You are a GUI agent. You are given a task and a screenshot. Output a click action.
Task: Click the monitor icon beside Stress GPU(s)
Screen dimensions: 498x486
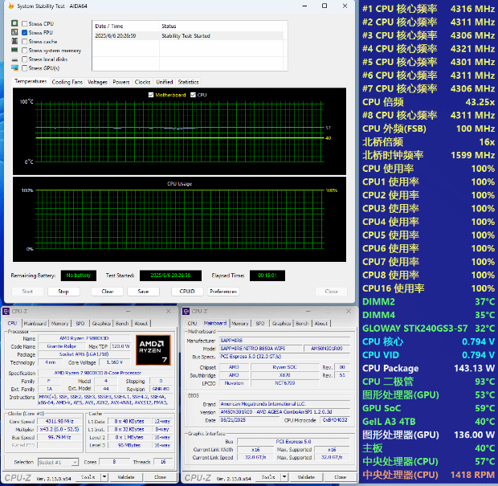click(14, 68)
